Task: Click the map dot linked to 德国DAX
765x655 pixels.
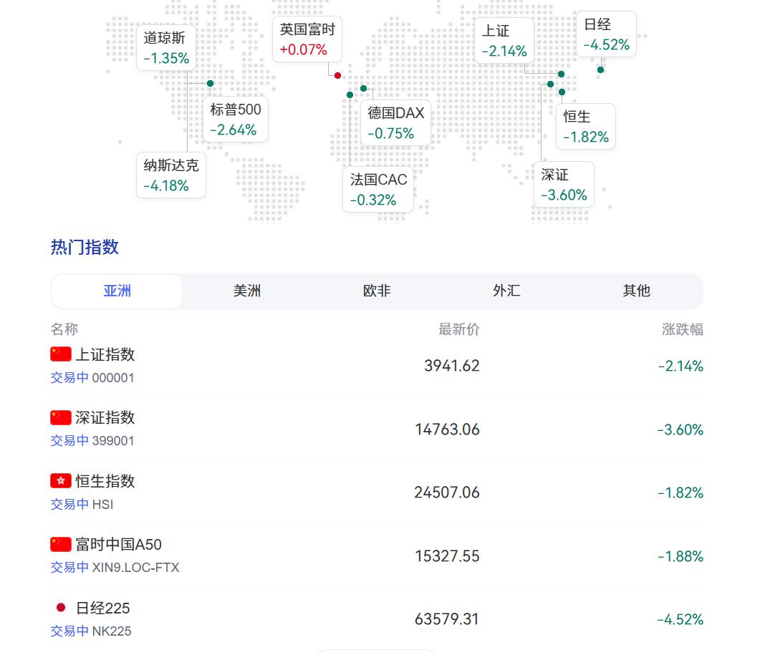Action: tap(363, 88)
